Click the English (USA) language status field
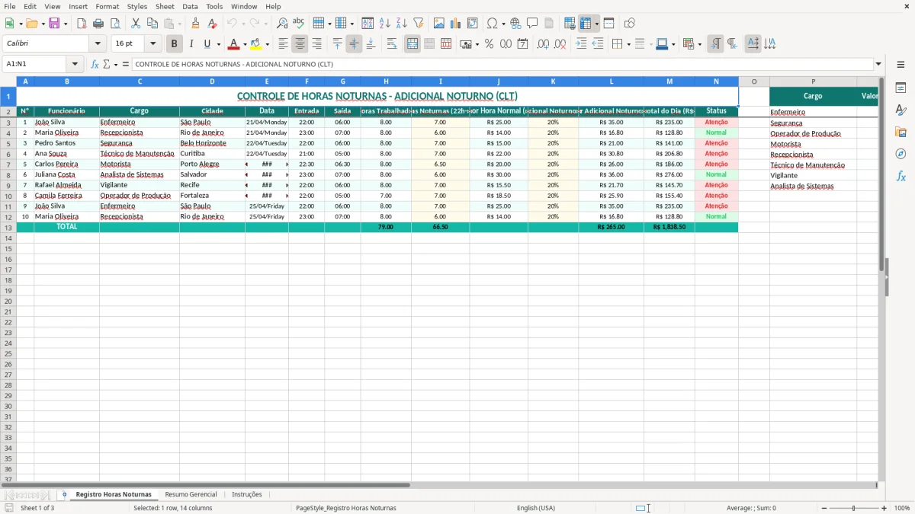915x514 pixels. (x=536, y=508)
